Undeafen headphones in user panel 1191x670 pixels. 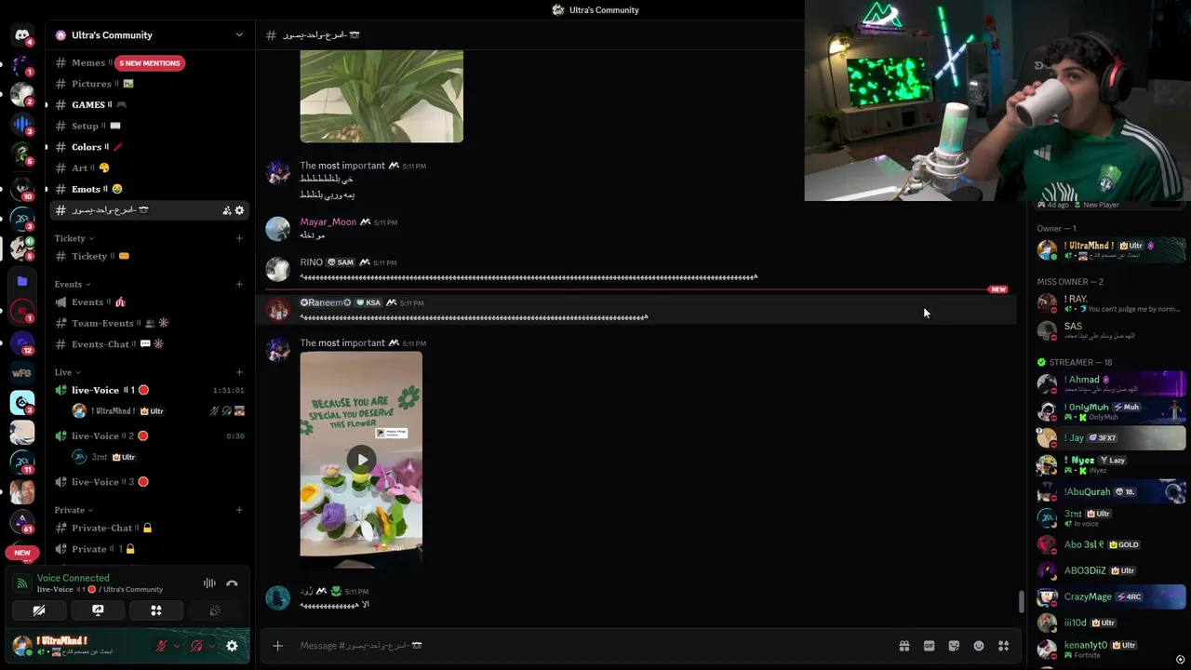pyautogui.click(x=196, y=646)
